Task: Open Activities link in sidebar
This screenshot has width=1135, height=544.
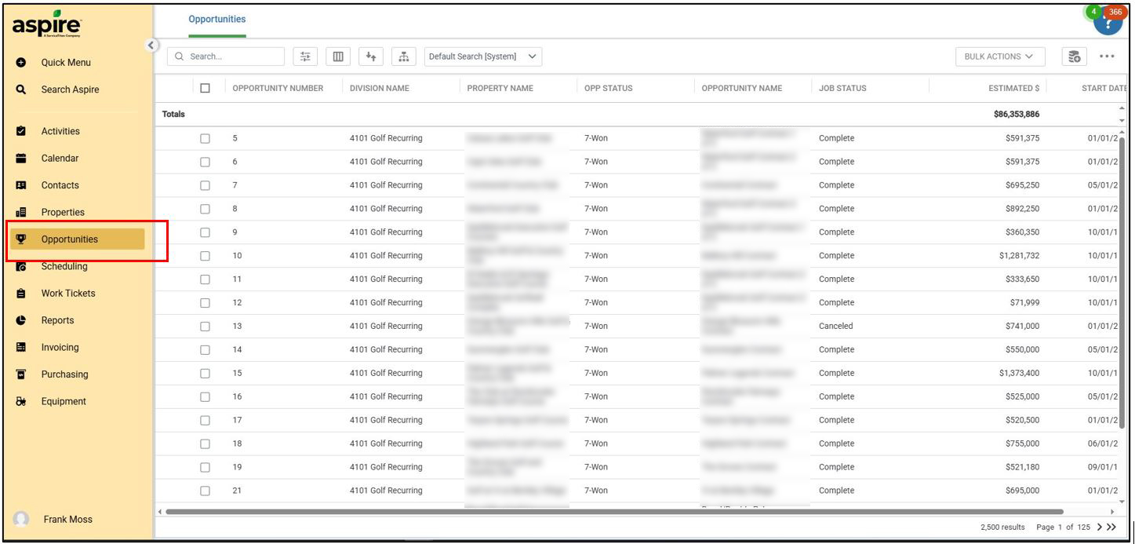Action: coord(60,131)
